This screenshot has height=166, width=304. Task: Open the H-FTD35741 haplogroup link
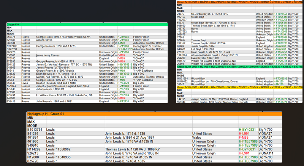click(x=280, y=58)
